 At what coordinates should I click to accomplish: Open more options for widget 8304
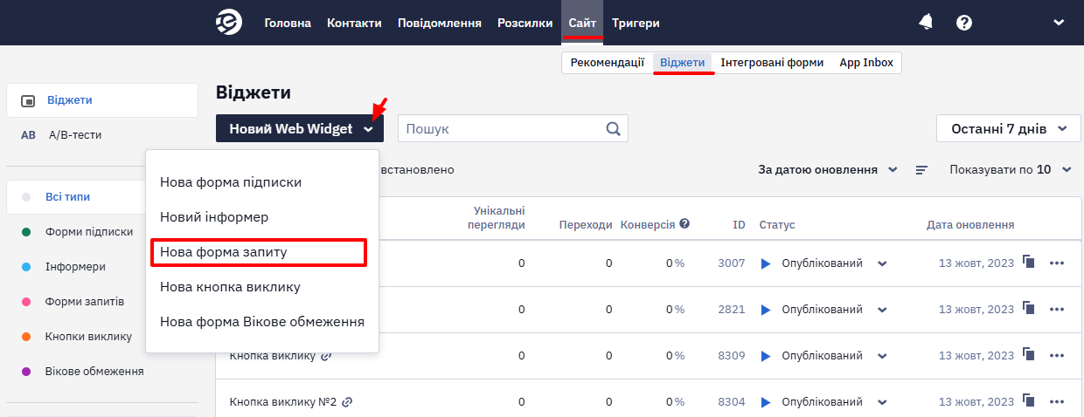[x=1057, y=402]
